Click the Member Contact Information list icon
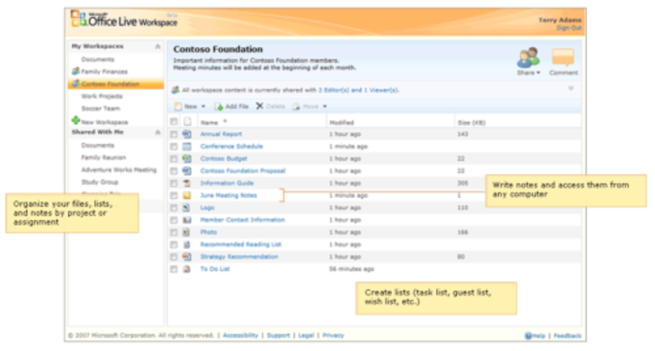This screenshot has height=351, width=655. click(186, 220)
